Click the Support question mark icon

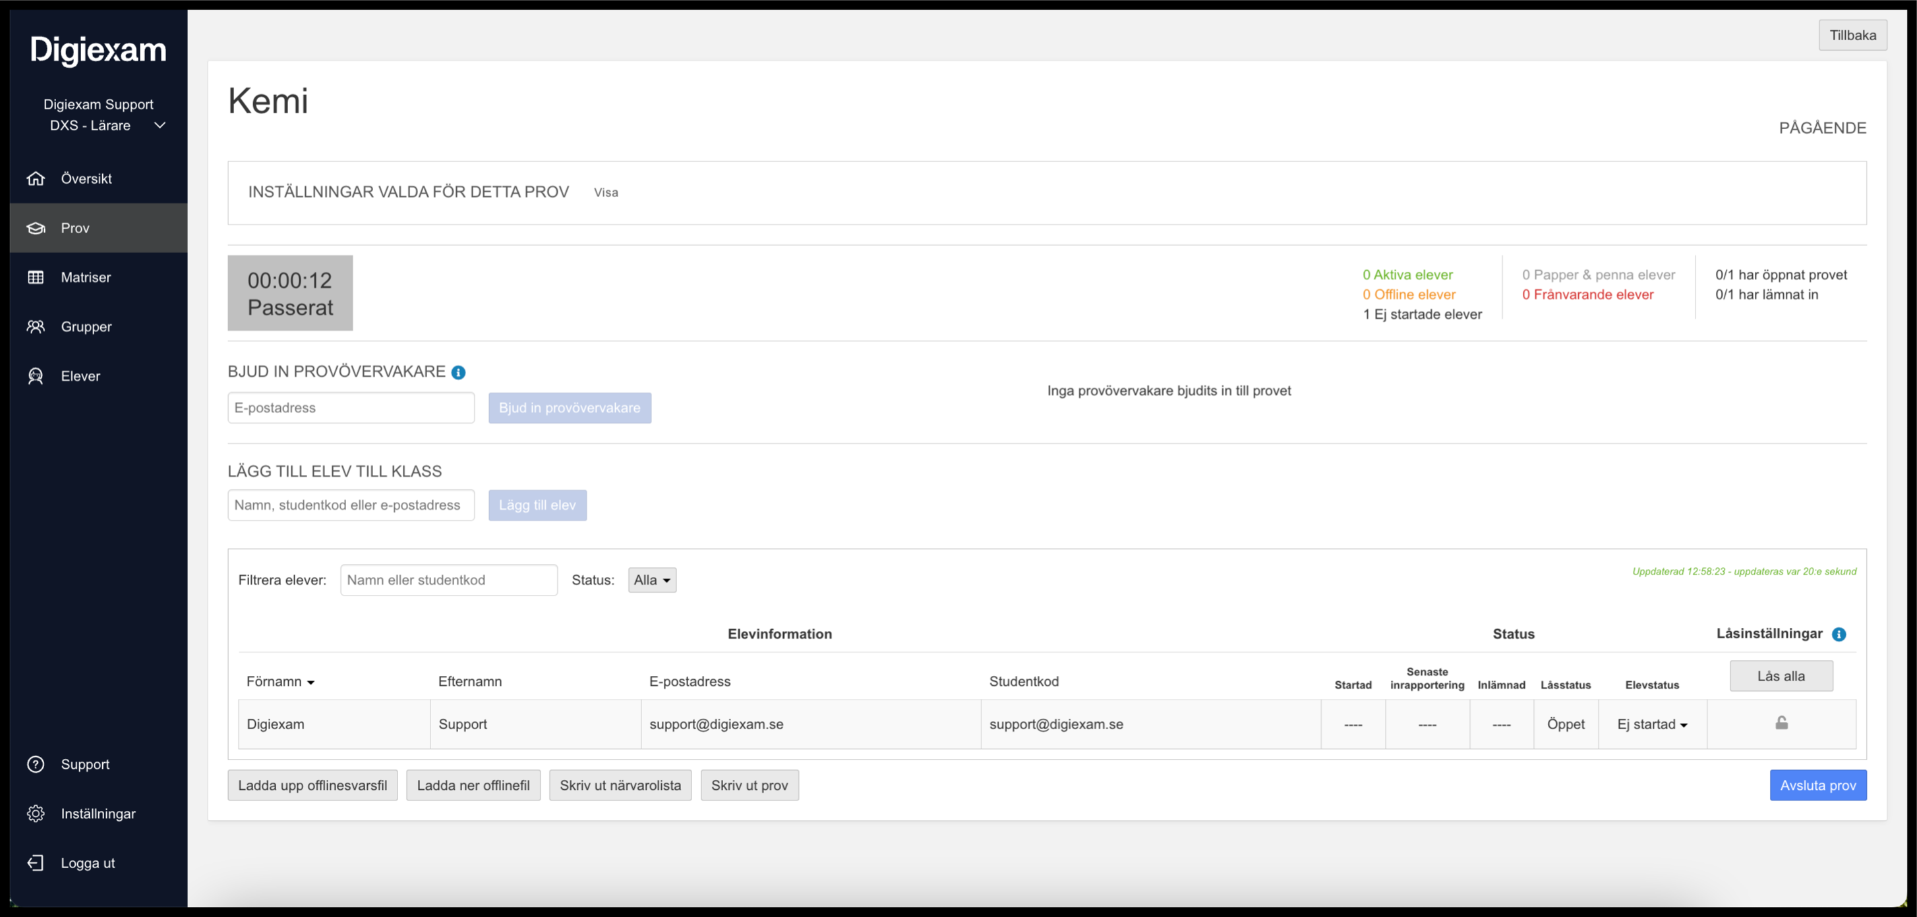[x=36, y=765]
